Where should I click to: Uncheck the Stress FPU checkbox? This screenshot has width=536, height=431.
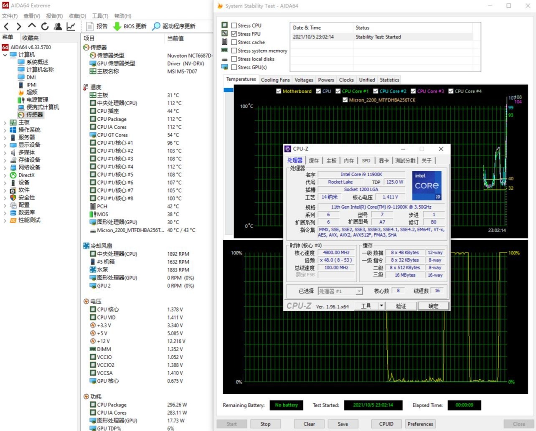[234, 34]
